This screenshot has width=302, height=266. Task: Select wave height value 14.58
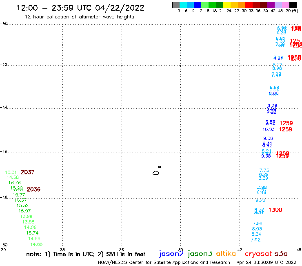(13, 177)
